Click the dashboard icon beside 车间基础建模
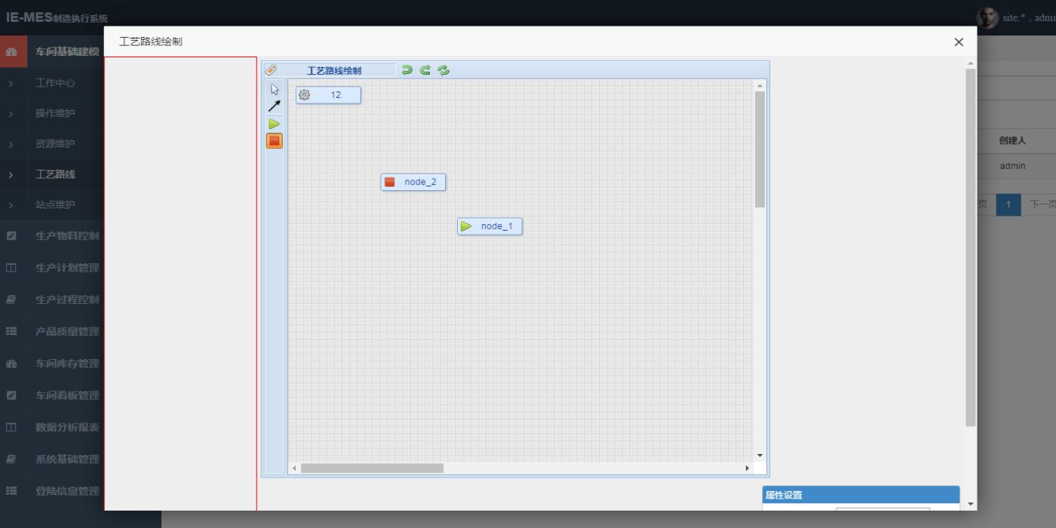Image resolution: width=1056 pixels, height=528 pixels. click(x=11, y=52)
